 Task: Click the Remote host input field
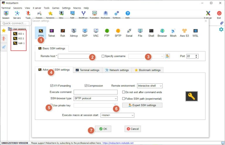tap(74, 56)
